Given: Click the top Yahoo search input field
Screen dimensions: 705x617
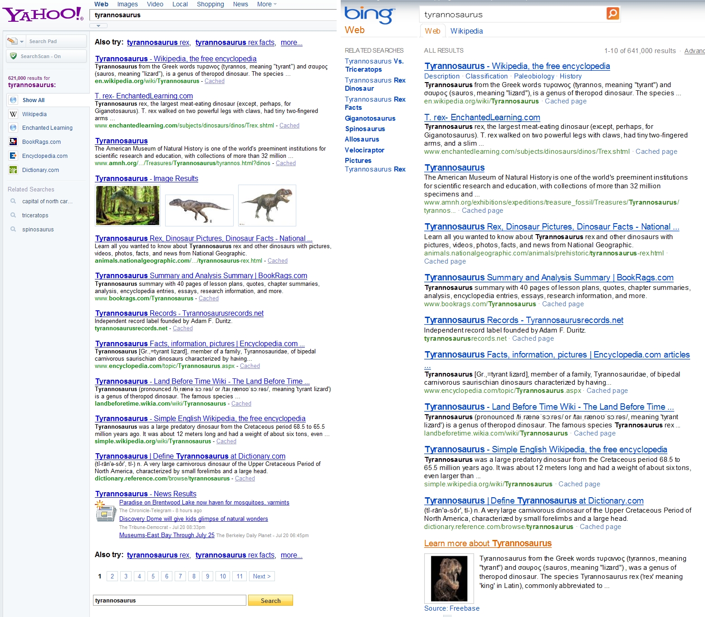Looking at the screenshot, I should click(213, 15).
